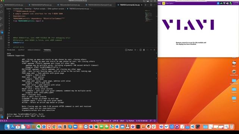The width and height of the screenshot is (239, 134).
Task: Open Finder from the Dock
Action: (x=7, y=127)
